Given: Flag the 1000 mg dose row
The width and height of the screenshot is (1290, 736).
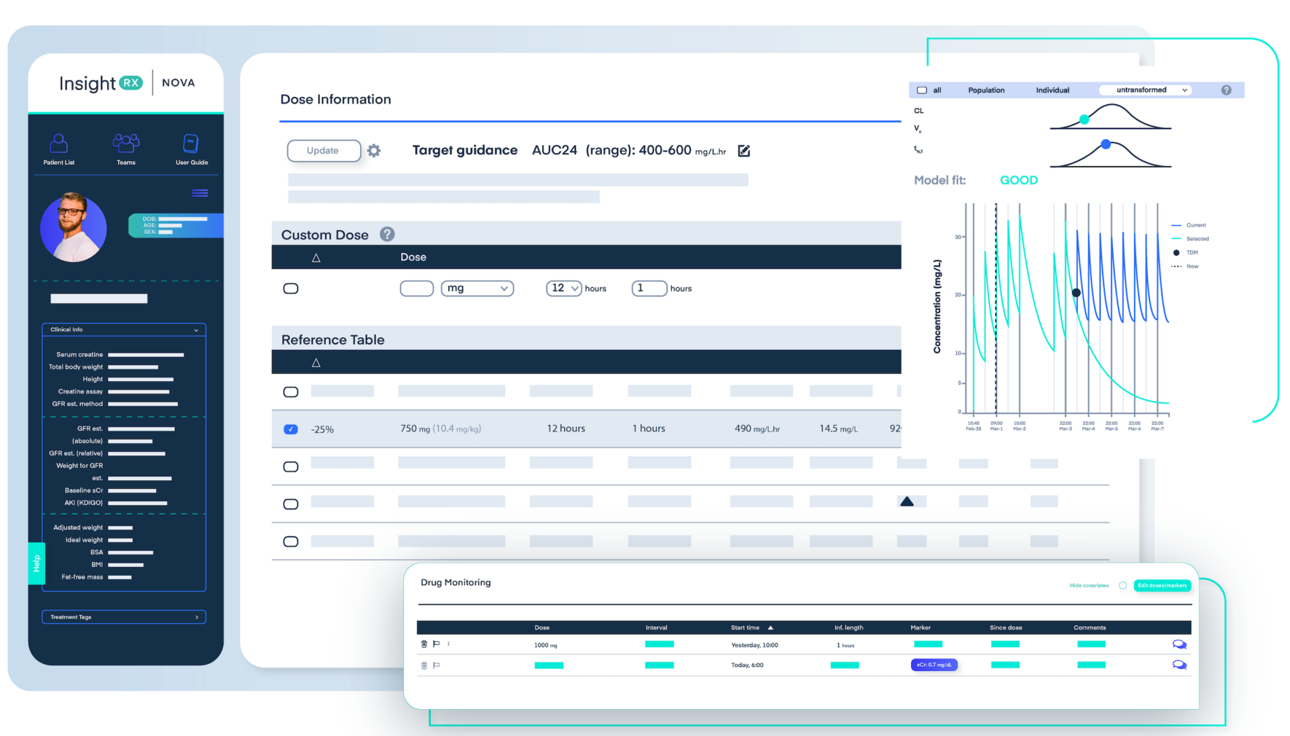Looking at the screenshot, I should (x=437, y=644).
